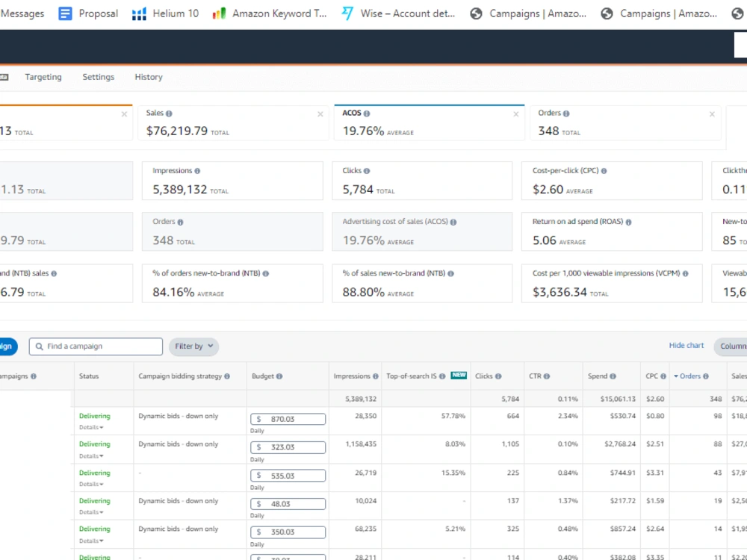Show info icon in CTR column header
This screenshot has width=747, height=560.
547,376
